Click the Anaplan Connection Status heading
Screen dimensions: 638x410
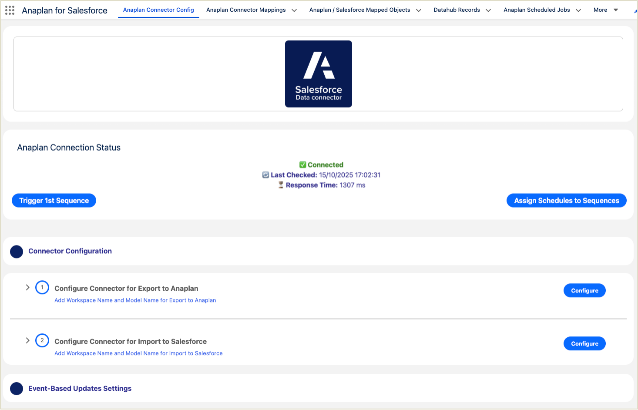(x=69, y=148)
